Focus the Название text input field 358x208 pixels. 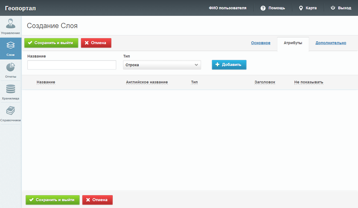pos(72,65)
